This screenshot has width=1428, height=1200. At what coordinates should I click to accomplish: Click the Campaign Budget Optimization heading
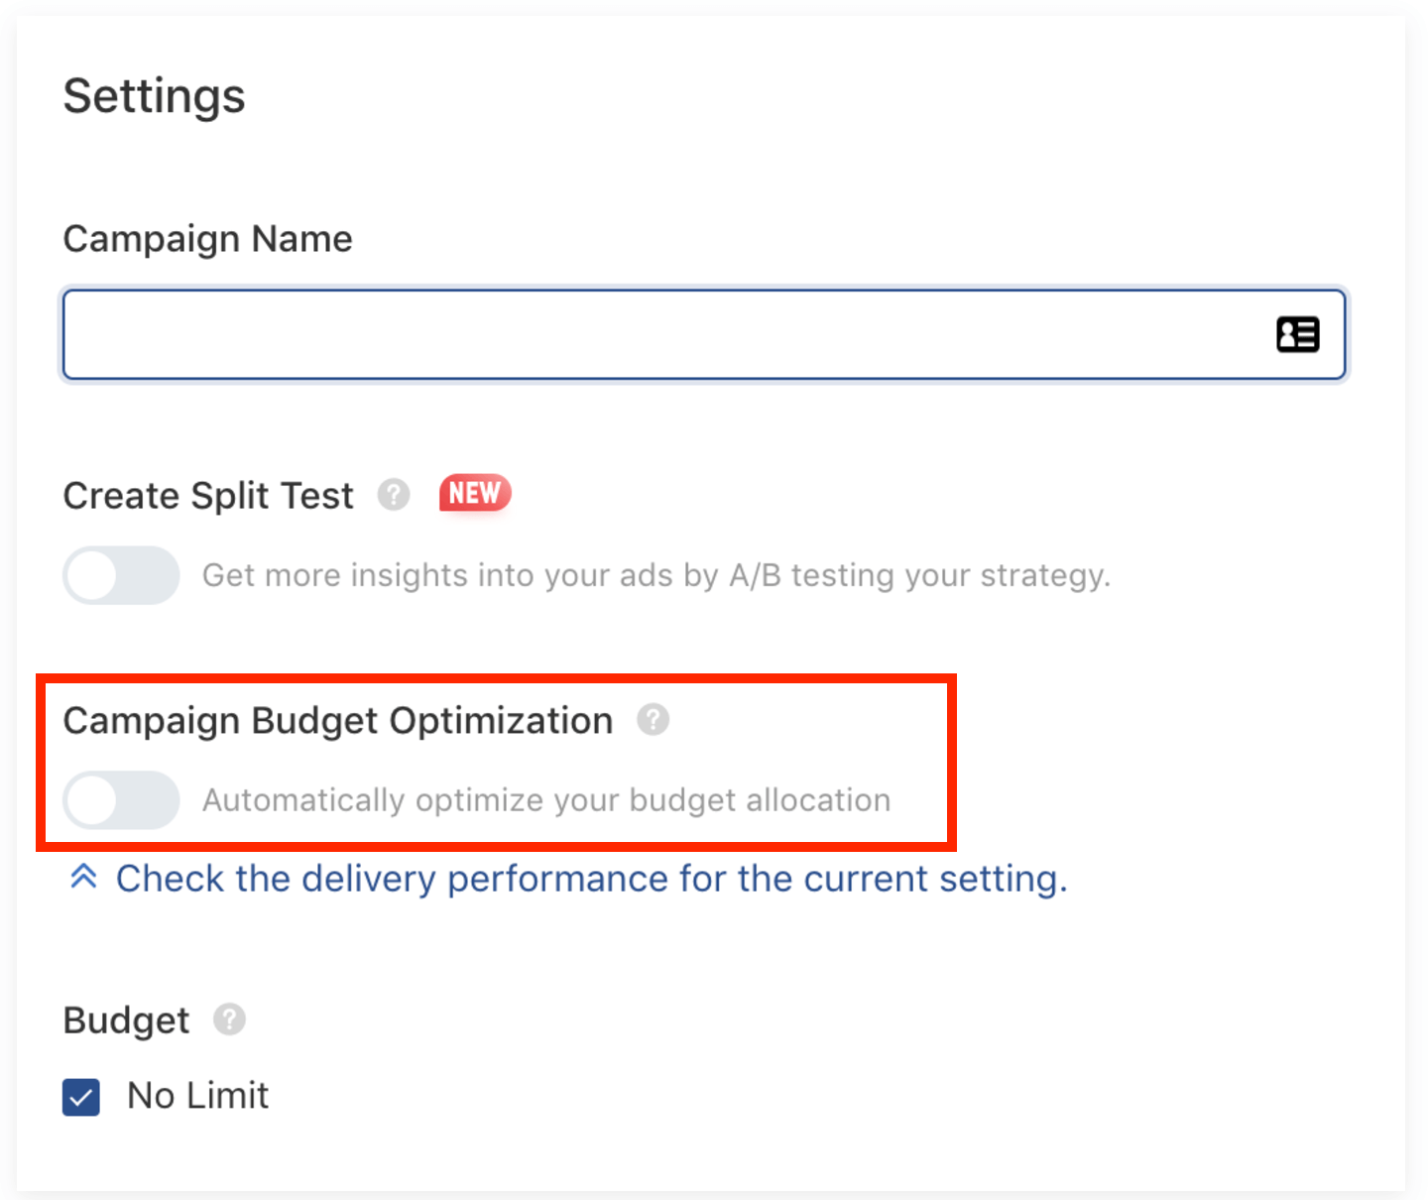(338, 721)
